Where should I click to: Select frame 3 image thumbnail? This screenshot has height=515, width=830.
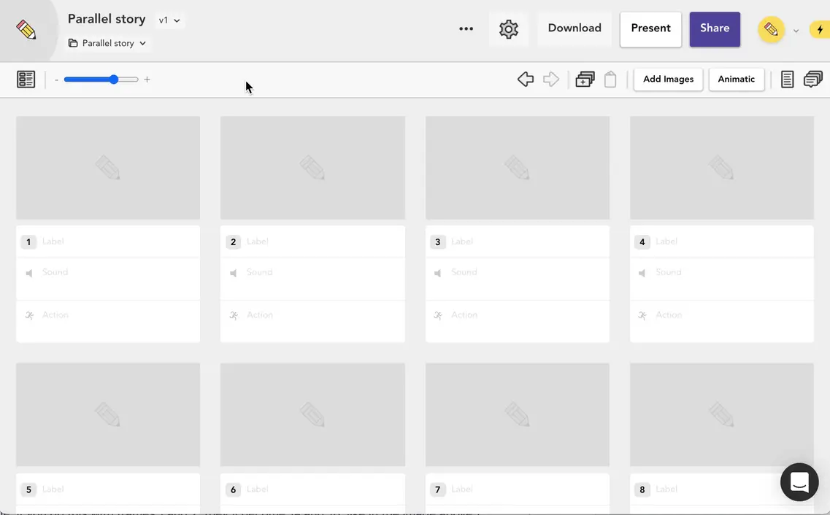tap(517, 168)
